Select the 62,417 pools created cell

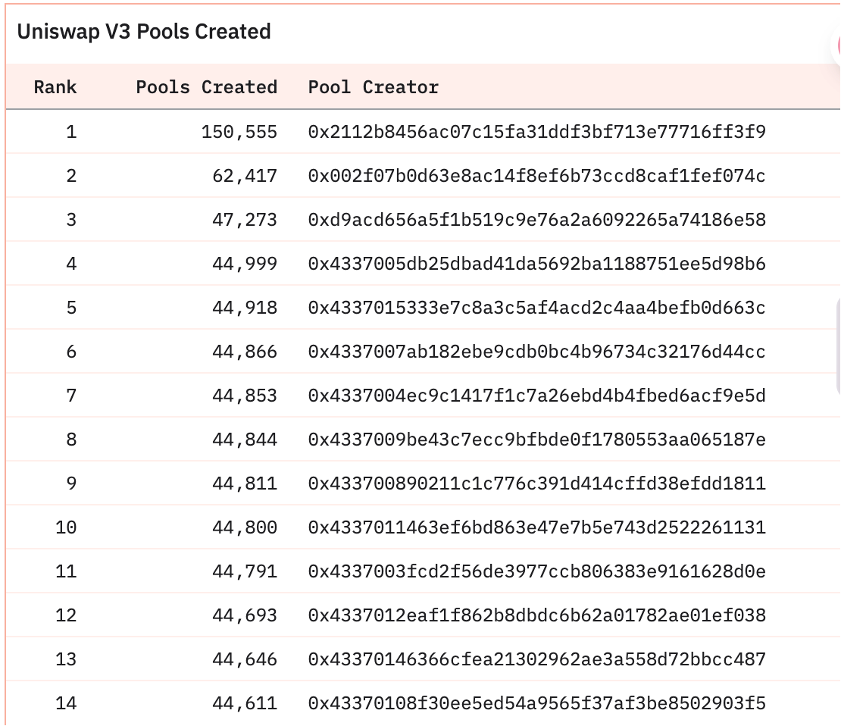[x=244, y=176]
